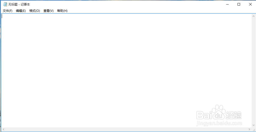Click the vertical scrollbar up arrow
This screenshot has width=256, height=132.
coord(254,16)
